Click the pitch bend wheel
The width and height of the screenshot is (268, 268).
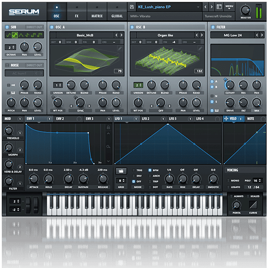[x=28, y=205]
